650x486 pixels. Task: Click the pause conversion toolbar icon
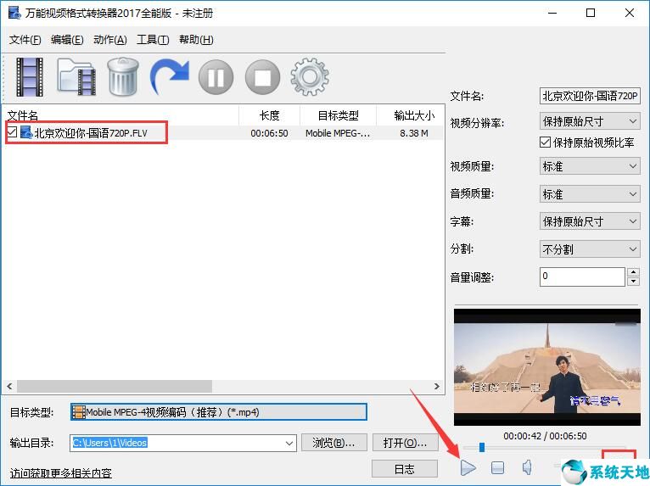coord(216,78)
